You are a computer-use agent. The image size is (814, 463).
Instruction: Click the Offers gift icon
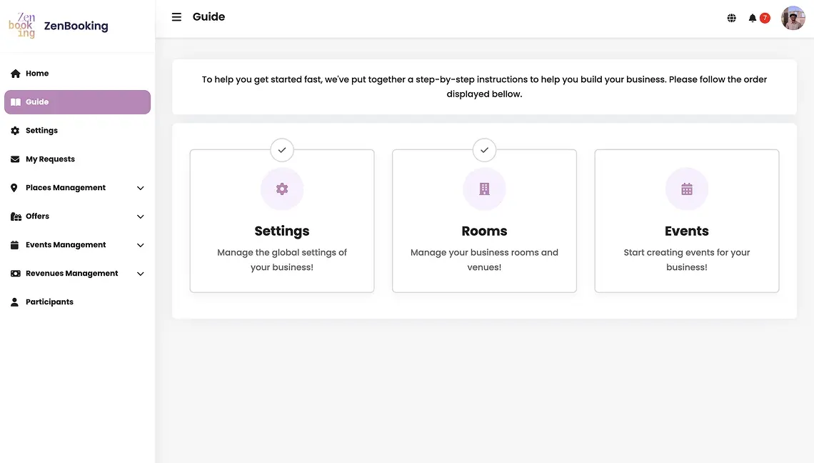[16, 216]
